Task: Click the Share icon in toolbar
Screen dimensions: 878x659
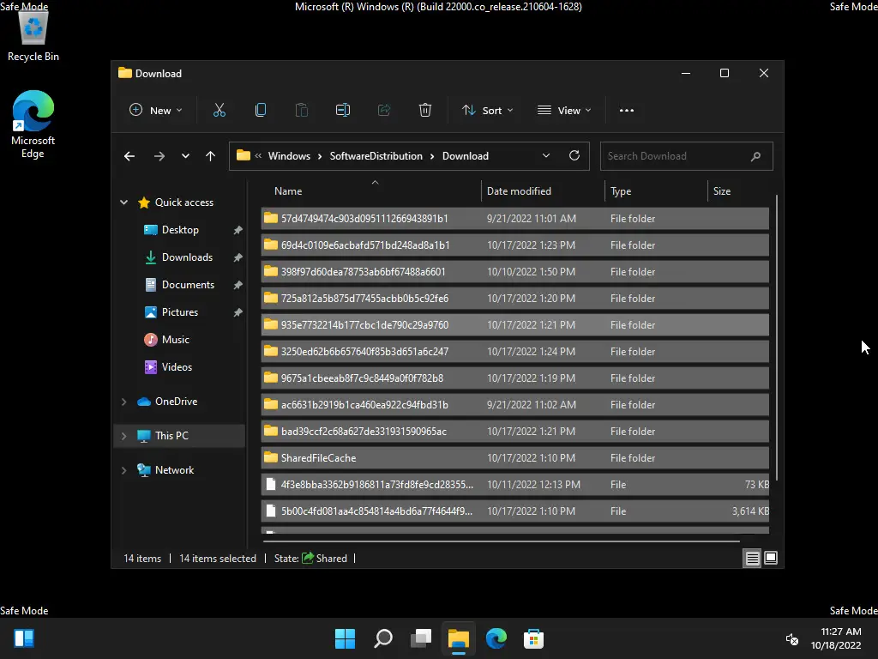Action: point(384,111)
